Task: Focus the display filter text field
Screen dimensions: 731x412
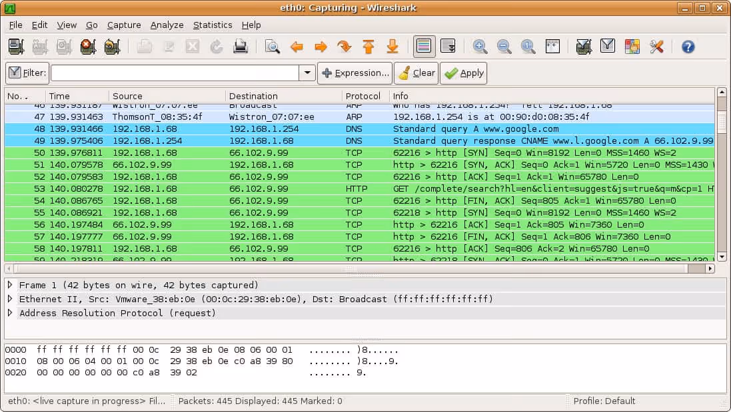Action: pyautogui.click(x=175, y=73)
